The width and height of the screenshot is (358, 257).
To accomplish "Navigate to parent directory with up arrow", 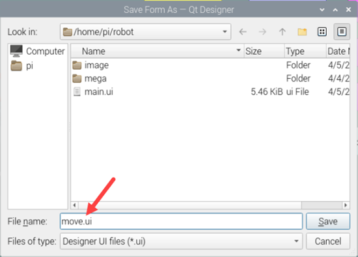I will [x=282, y=31].
